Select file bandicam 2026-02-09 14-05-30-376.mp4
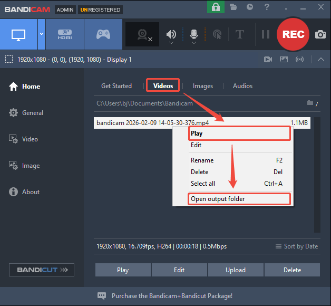331x306 pixels. [202, 123]
